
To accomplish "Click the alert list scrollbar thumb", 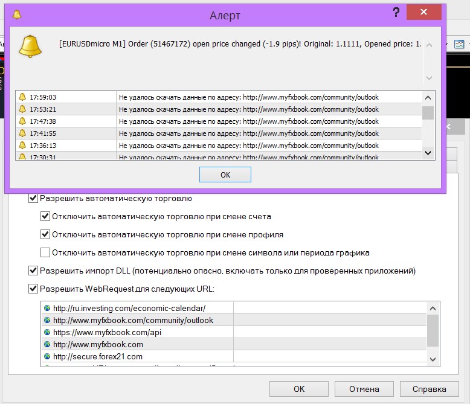I will pos(428,113).
